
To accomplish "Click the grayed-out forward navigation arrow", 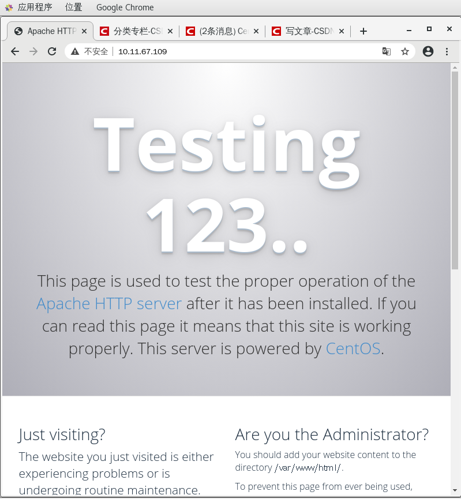I will click(x=33, y=51).
